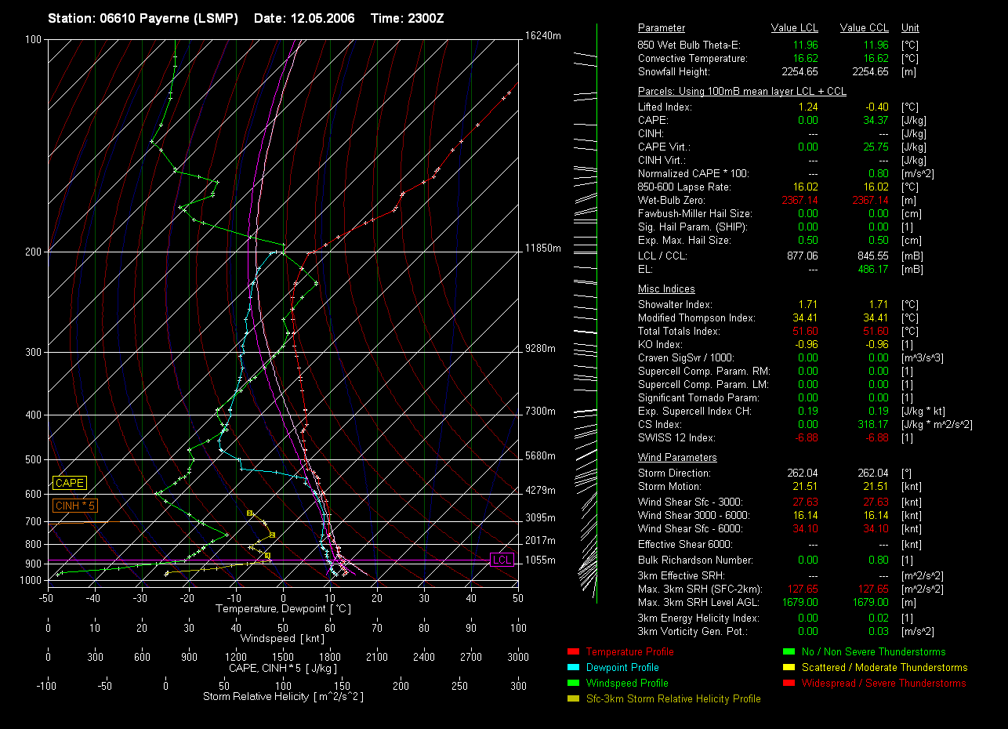Click the 9280m height label
This screenshot has height=729, width=1008.
pyautogui.click(x=540, y=348)
